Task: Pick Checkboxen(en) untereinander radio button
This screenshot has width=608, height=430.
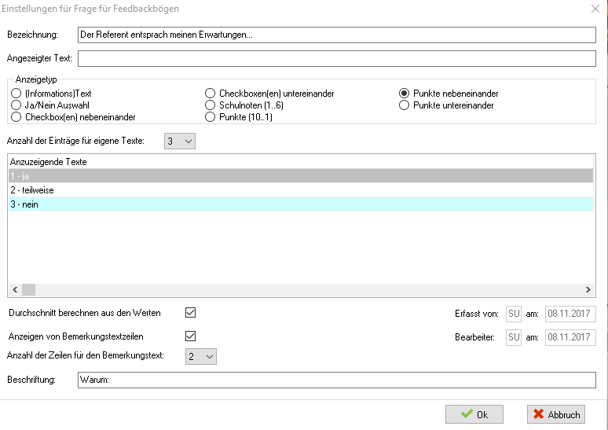Action: click(210, 94)
